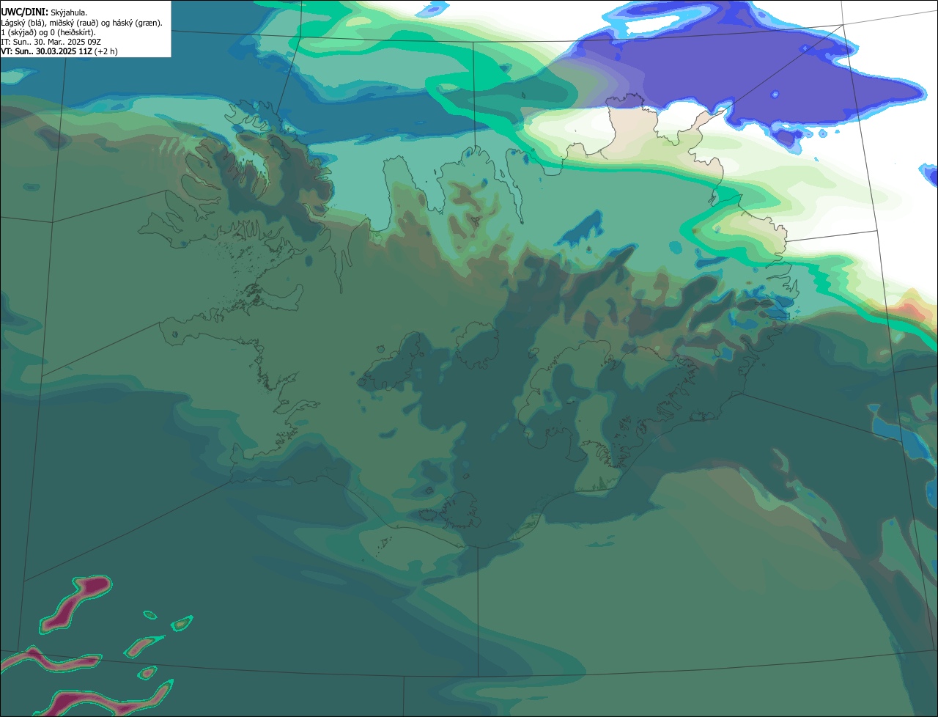Click the '1 (skýjað) og 0 (heiðskírt).' line

coord(48,32)
